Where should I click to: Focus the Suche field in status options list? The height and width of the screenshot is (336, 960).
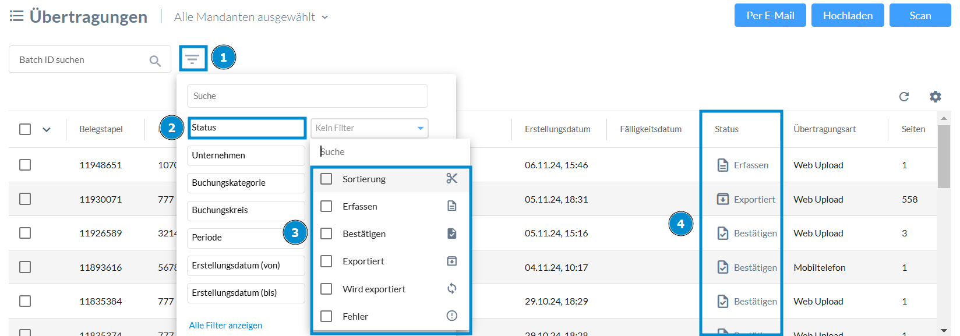coord(390,152)
